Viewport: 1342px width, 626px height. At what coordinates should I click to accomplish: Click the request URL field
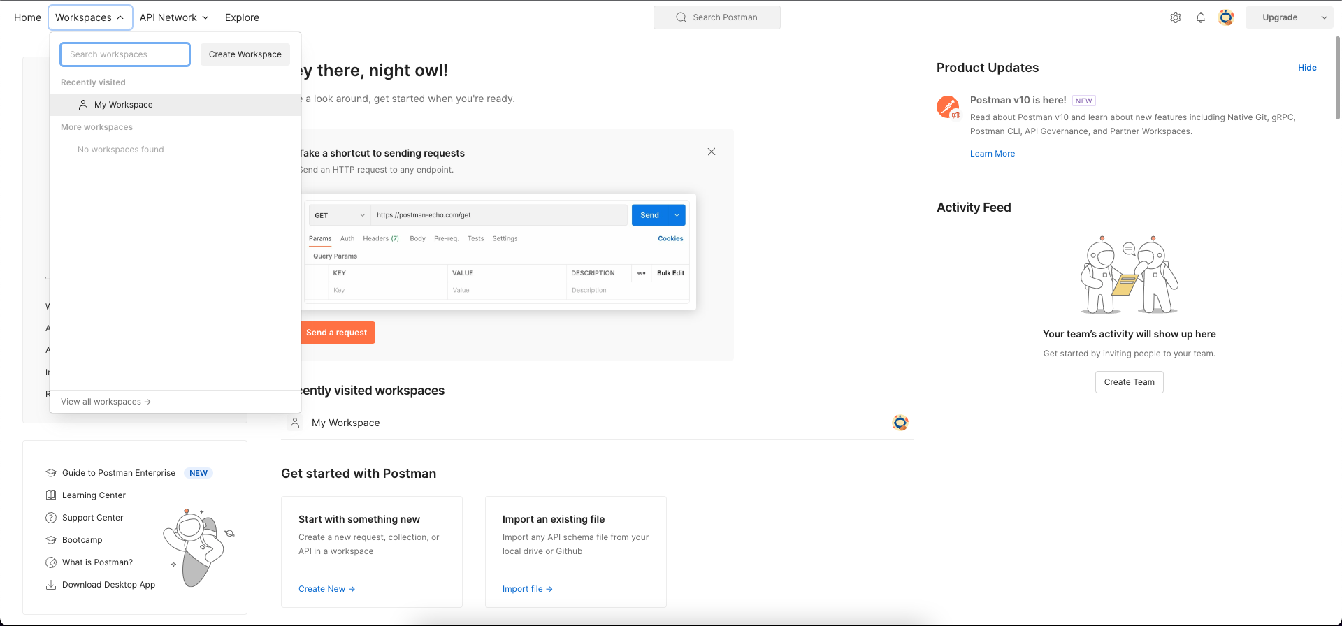pos(499,215)
